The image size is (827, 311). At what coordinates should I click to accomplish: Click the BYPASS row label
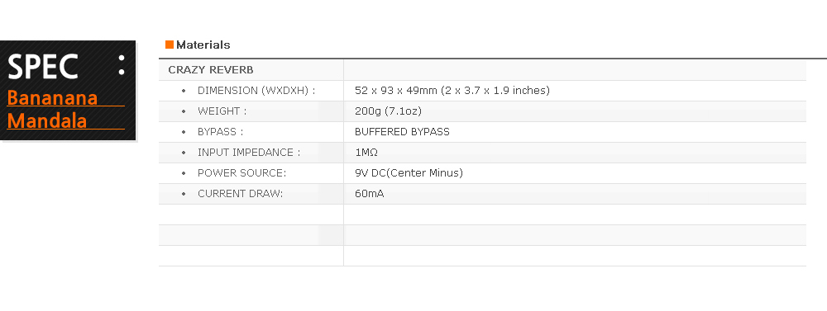tap(221, 131)
